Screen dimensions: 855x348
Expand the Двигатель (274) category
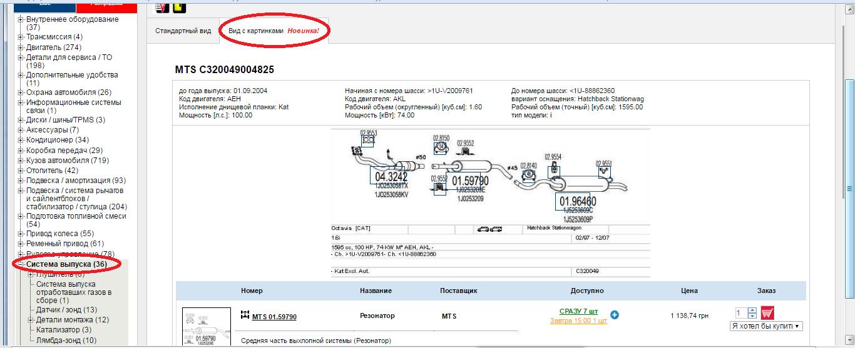[21, 47]
